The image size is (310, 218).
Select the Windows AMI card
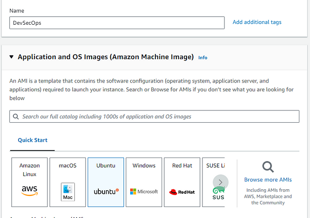[144, 182]
